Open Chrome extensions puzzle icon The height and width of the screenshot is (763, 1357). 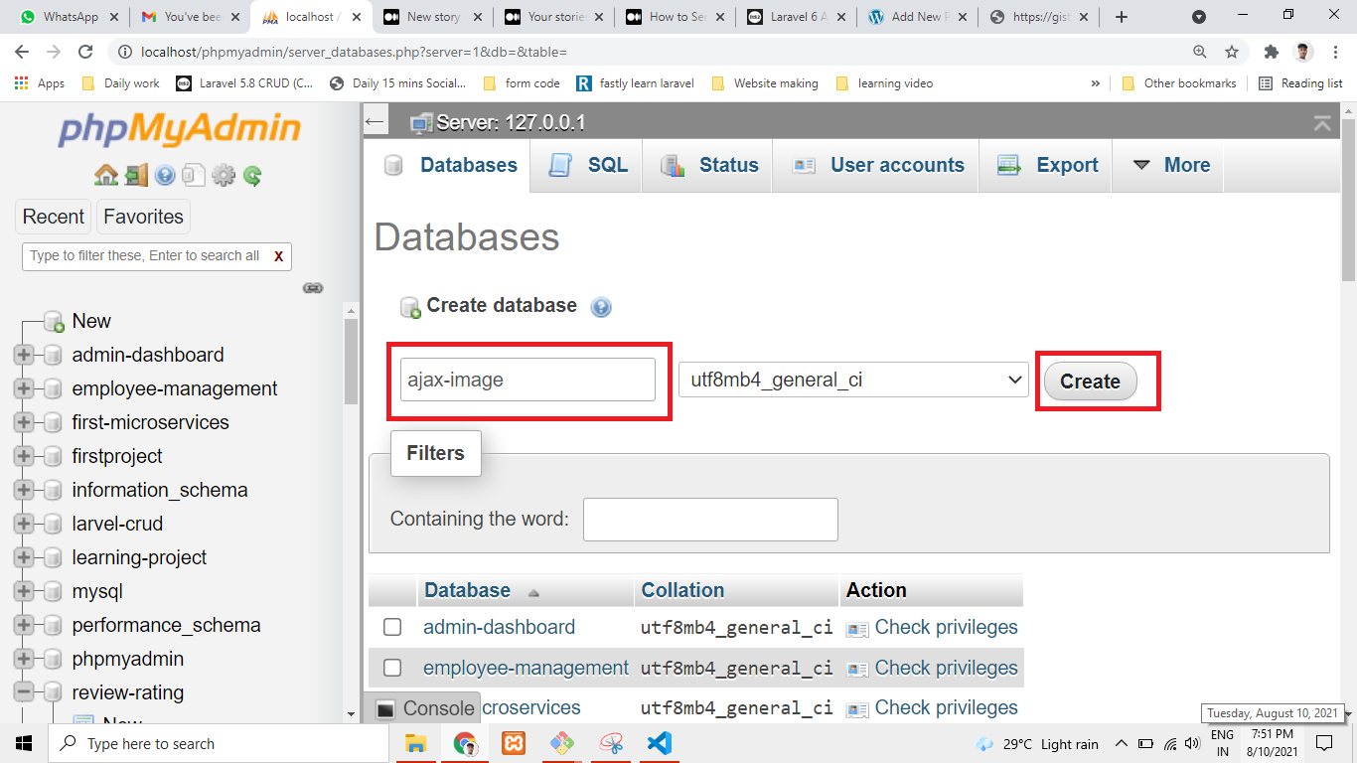point(1271,52)
